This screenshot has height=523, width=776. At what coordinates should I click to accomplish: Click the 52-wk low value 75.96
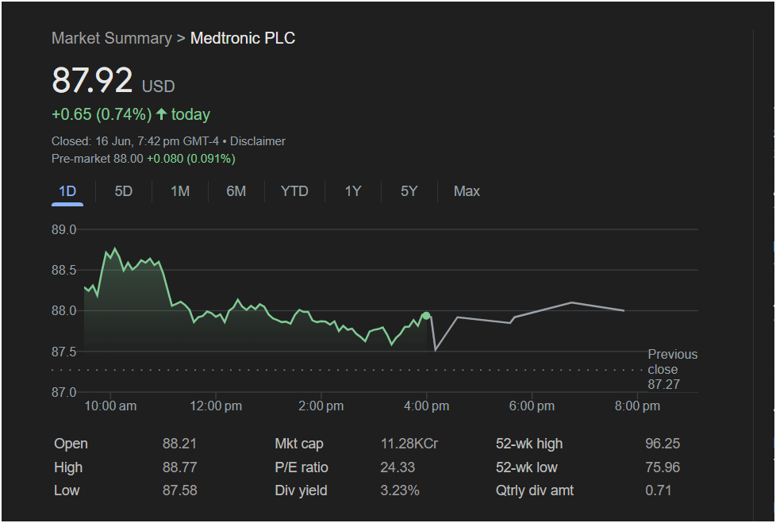point(663,467)
